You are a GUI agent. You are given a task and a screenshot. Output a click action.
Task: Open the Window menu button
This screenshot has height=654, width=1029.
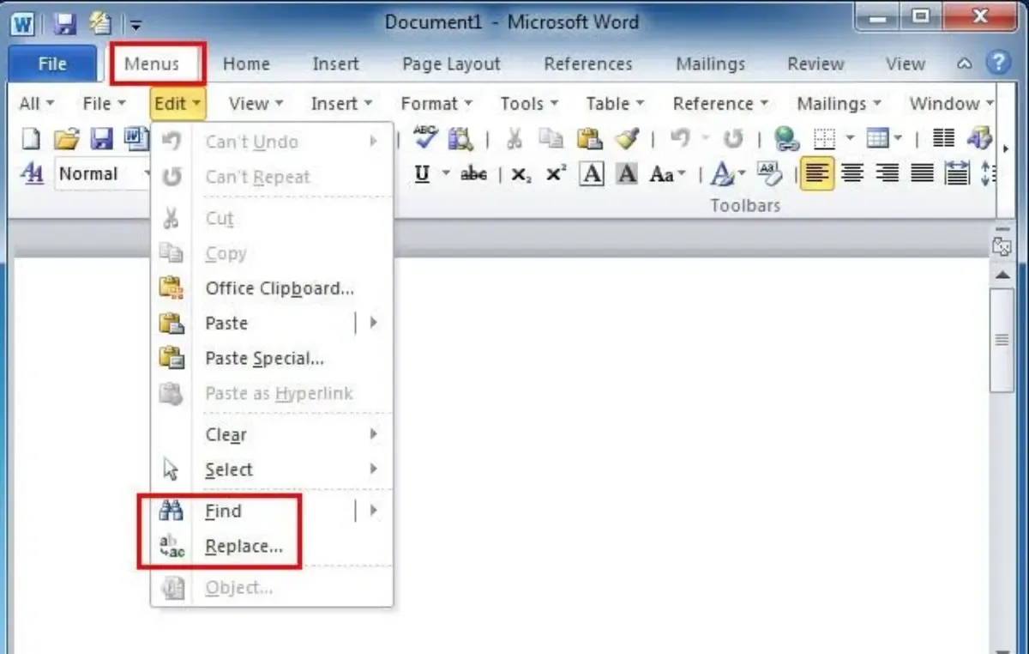click(x=951, y=104)
